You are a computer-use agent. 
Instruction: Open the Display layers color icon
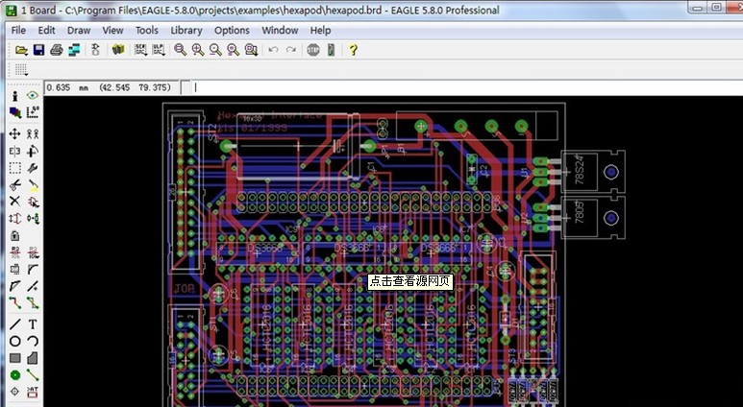tap(15, 113)
